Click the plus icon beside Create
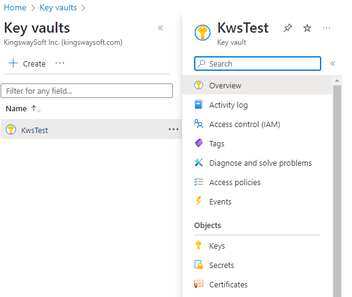Viewport: 352px width, 297px height. 13,63
